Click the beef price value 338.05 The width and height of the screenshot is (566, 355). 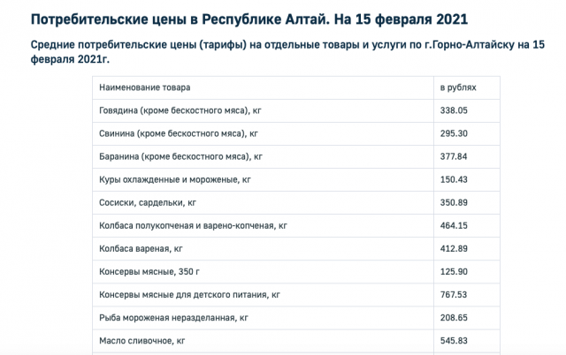[455, 111]
